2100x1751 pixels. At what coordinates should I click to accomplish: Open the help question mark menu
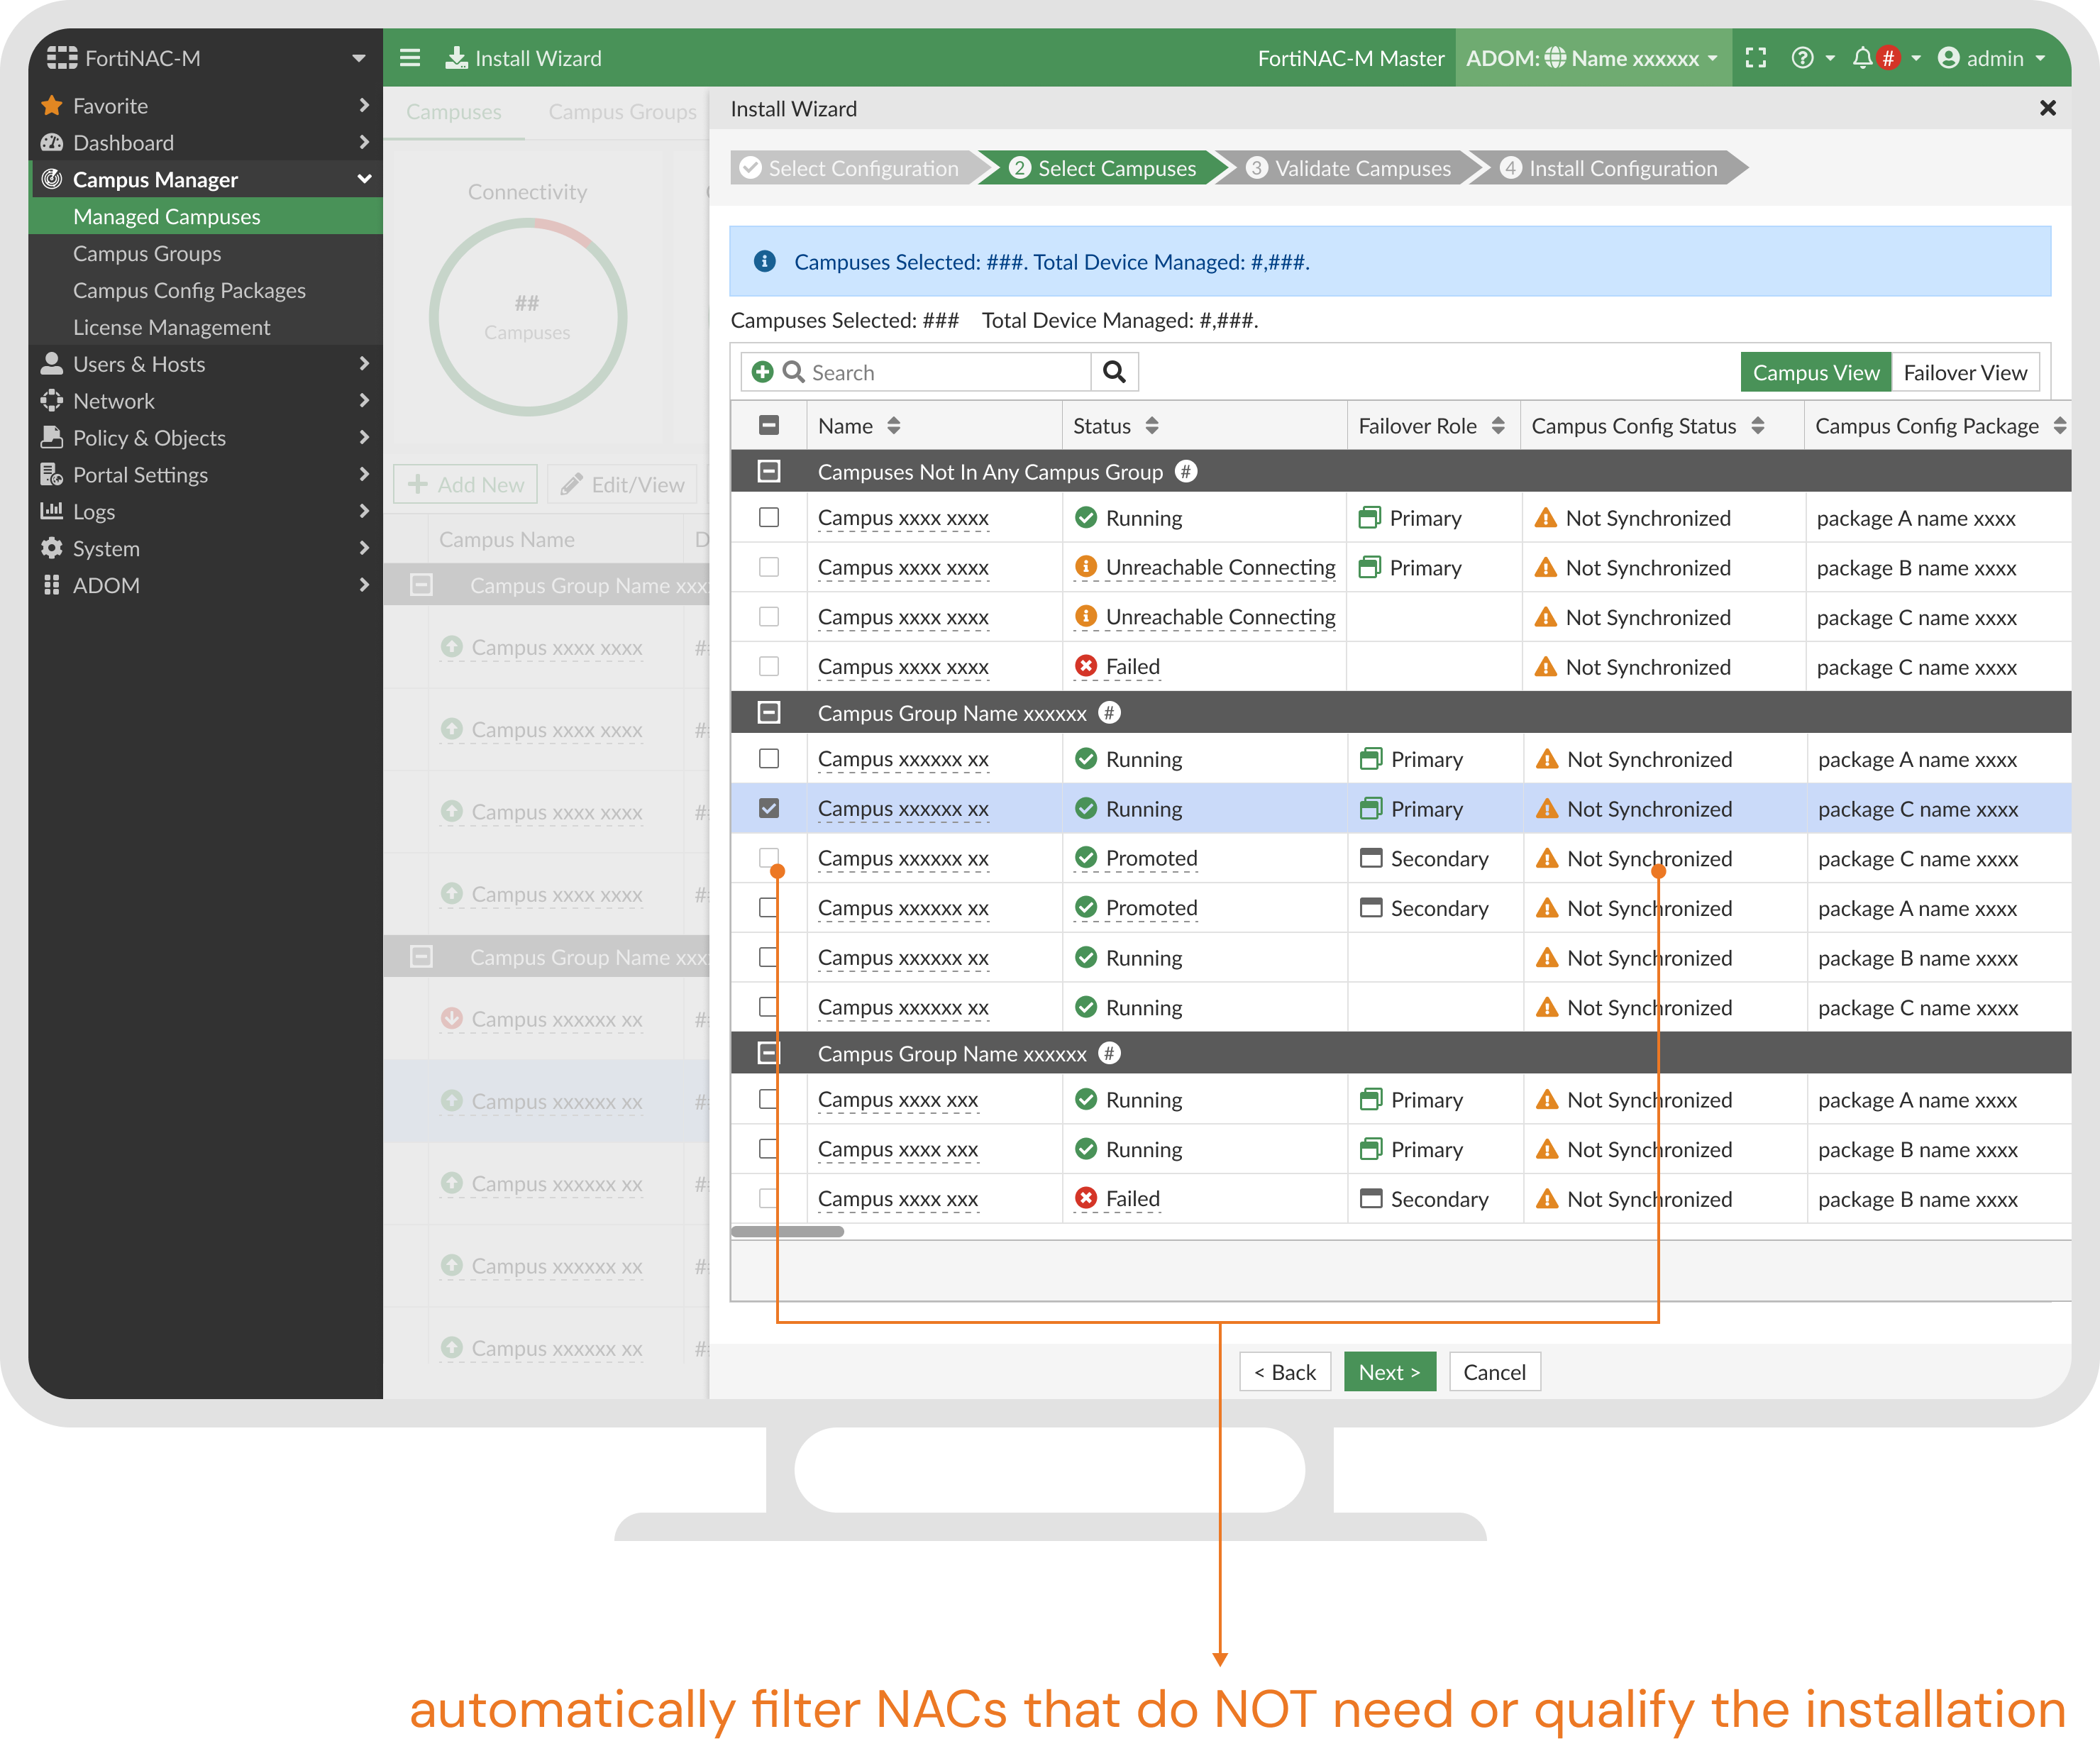pyautogui.click(x=1802, y=58)
